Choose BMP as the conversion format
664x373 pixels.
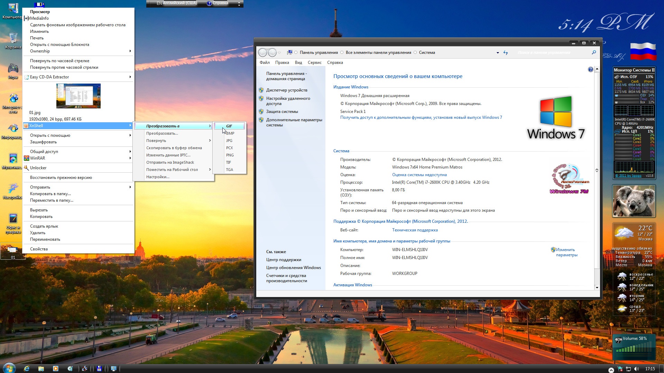[x=230, y=133]
